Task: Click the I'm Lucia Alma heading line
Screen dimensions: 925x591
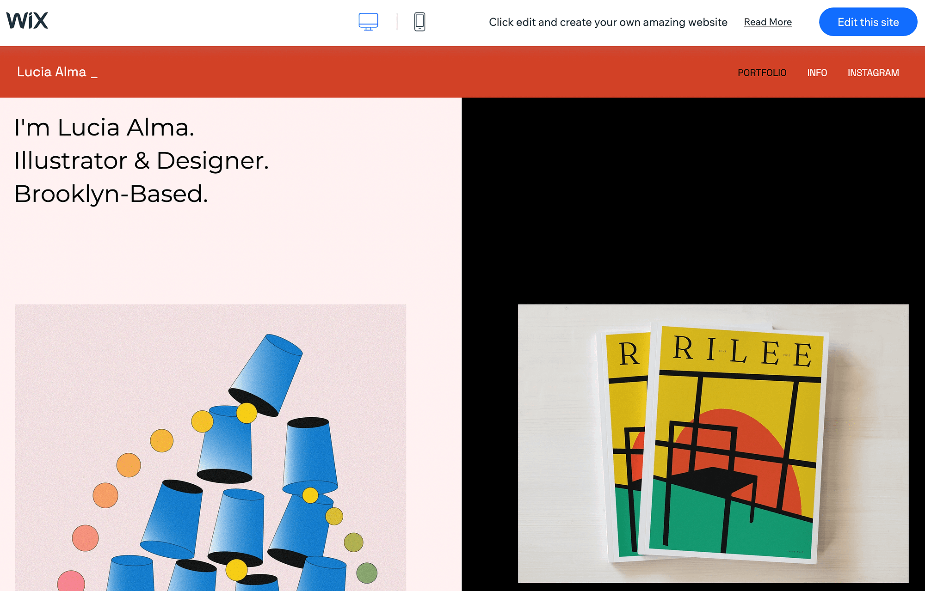Action: [104, 128]
